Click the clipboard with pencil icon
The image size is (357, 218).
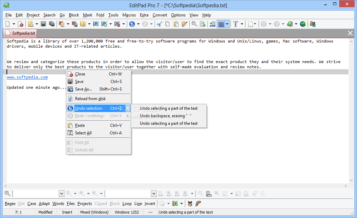(x=185, y=24)
